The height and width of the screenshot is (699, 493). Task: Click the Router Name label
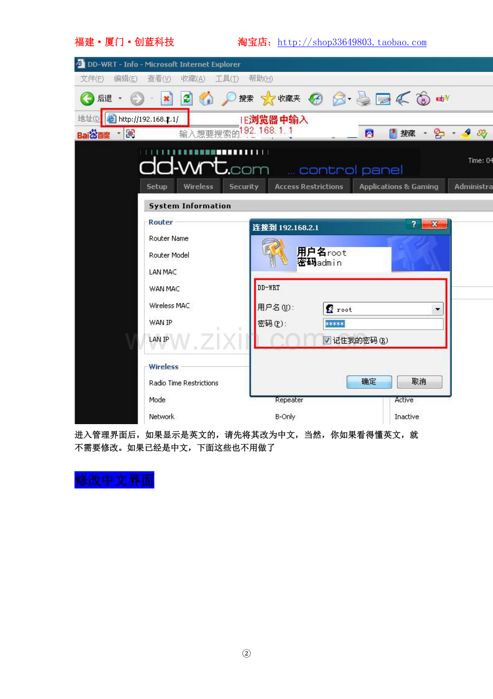(x=169, y=238)
